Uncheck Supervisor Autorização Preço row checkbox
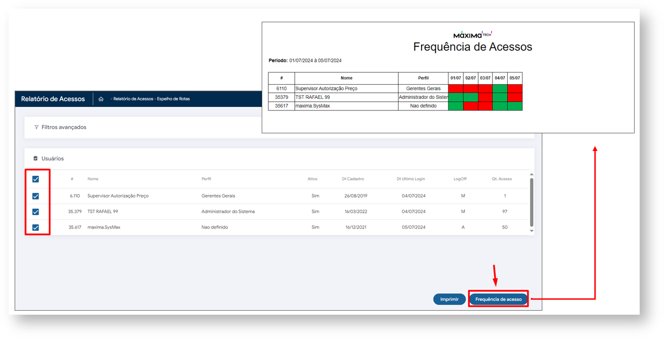Screen dimensions: 664x339 coord(36,196)
